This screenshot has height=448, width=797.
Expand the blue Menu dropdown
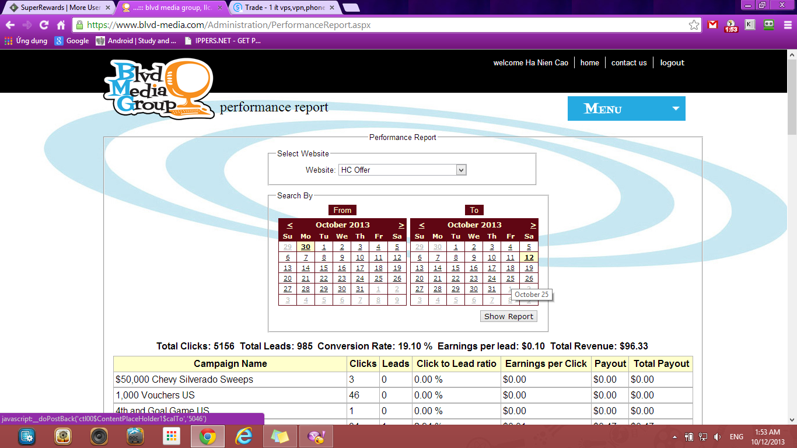click(x=627, y=108)
